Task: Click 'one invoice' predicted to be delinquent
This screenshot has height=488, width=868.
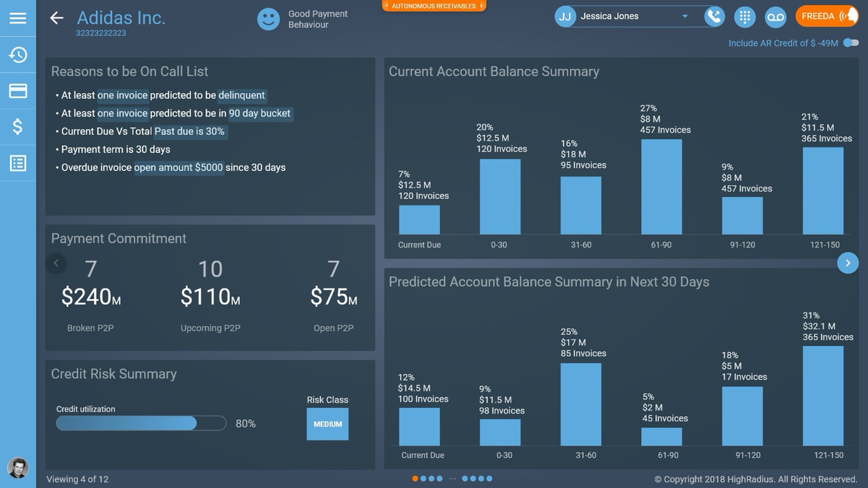Action: click(122, 95)
